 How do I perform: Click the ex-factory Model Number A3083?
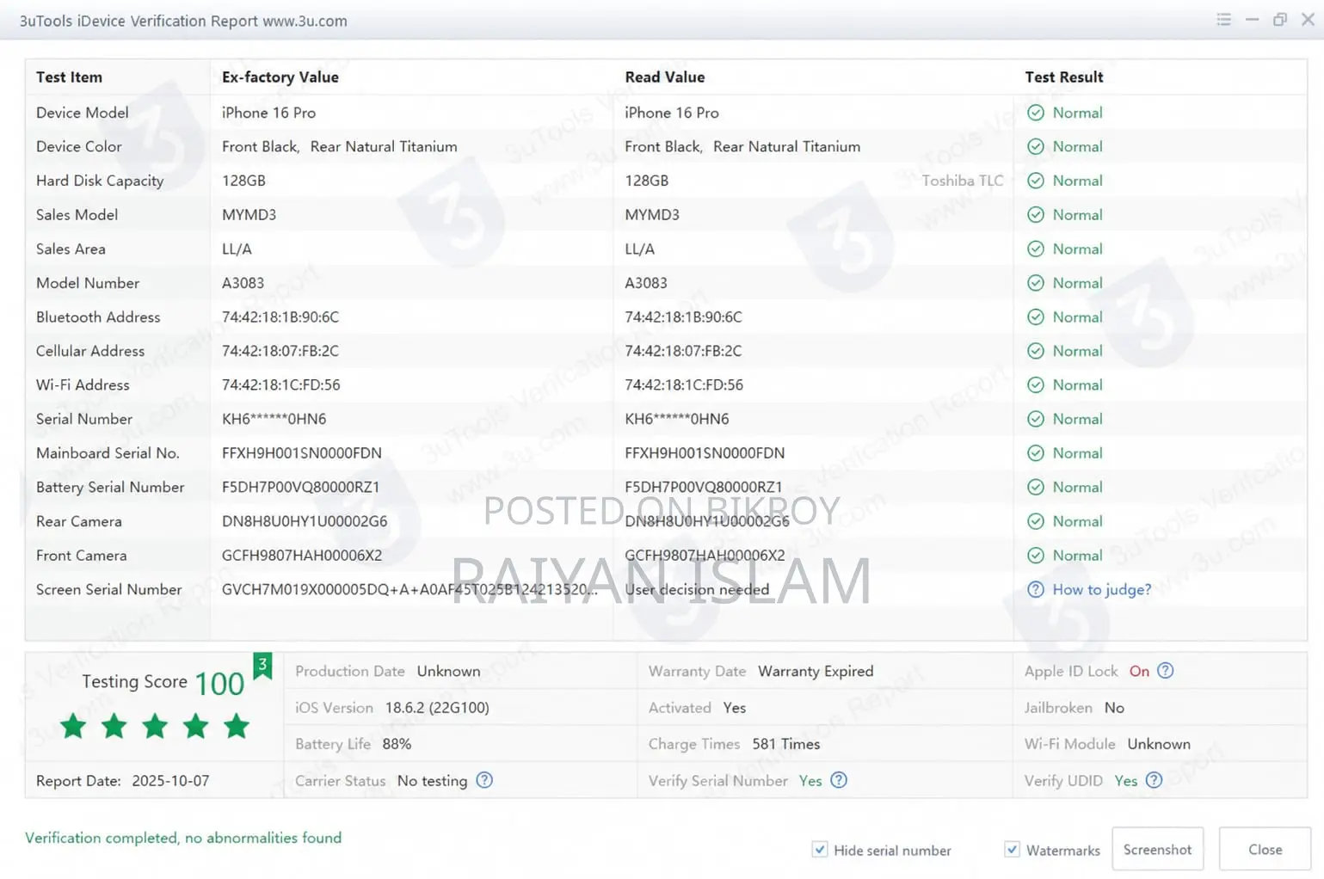pyautogui.click(x=243, y=283)
